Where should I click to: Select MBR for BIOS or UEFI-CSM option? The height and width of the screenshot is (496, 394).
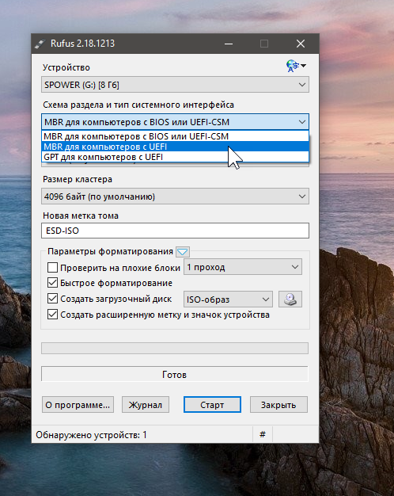tap(175, 136)
